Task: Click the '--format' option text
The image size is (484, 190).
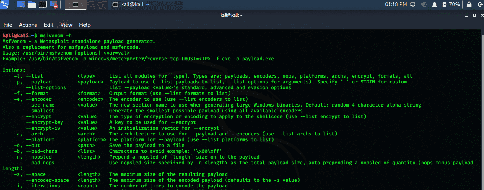Action: click(37, 94)
